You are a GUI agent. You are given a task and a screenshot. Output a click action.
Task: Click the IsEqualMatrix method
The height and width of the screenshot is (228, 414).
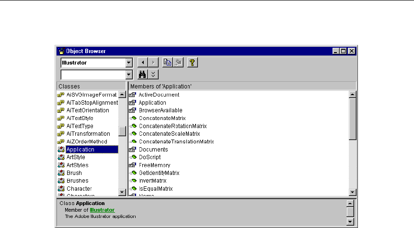point(156,188)
